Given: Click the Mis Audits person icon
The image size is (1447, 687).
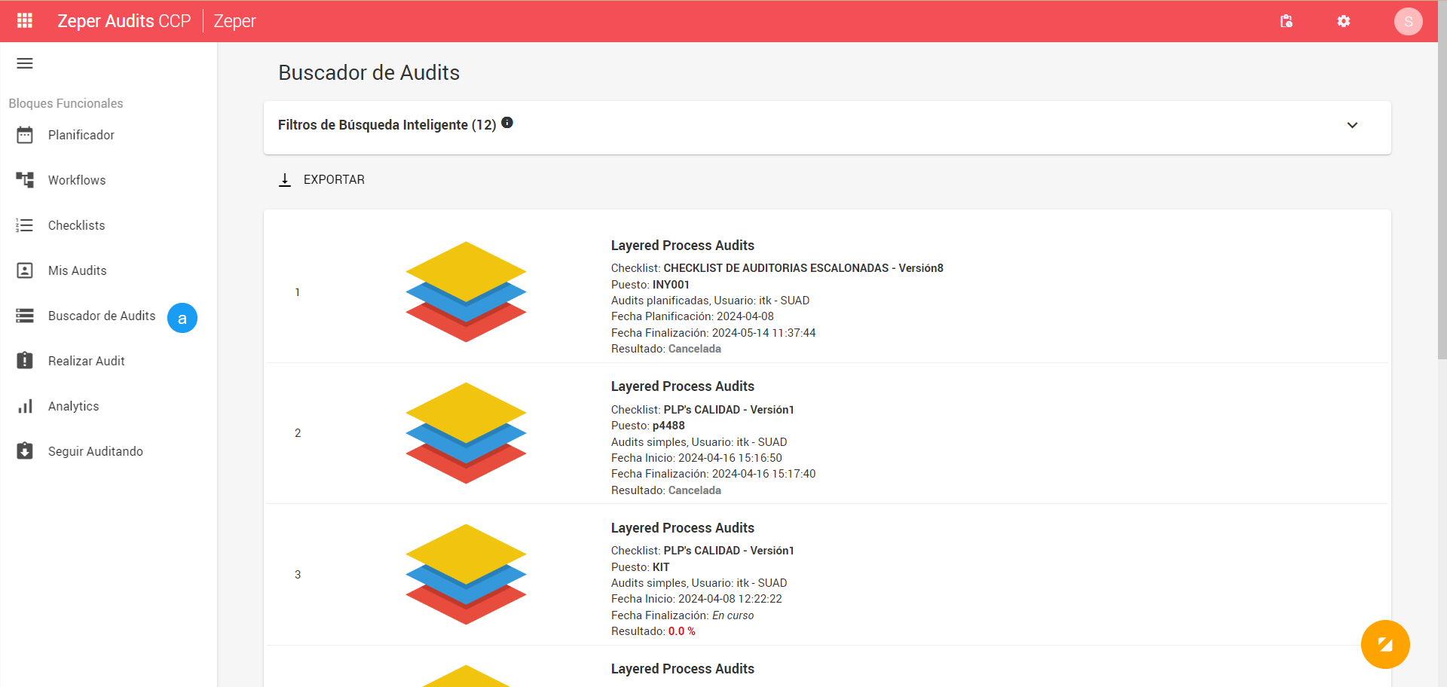Looking at the screenshot, I should click(25, 270).
